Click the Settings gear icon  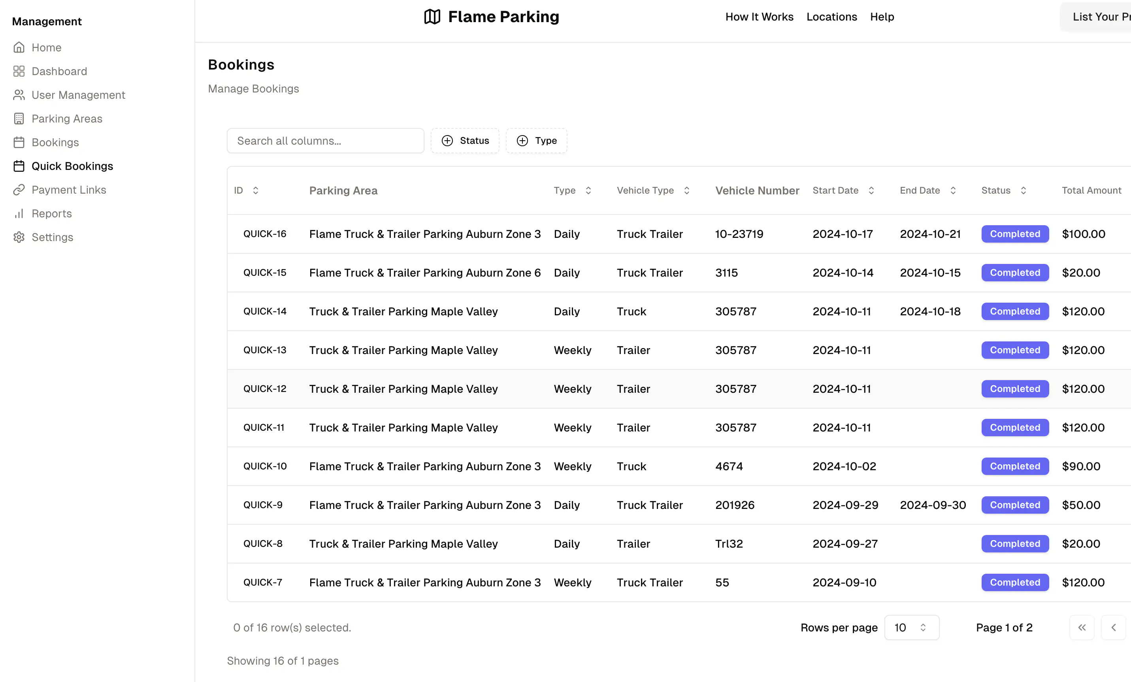click(19, 237)
